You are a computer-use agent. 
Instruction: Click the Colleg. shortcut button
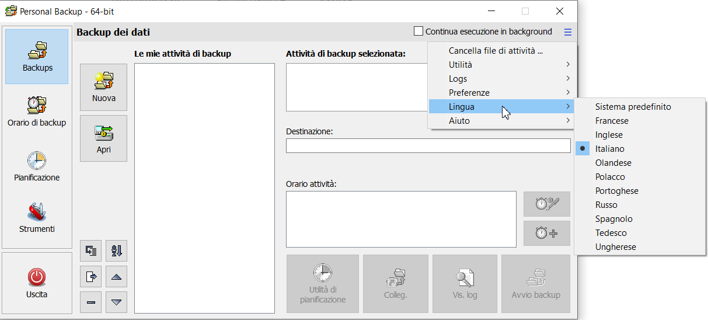click(396, 283)
